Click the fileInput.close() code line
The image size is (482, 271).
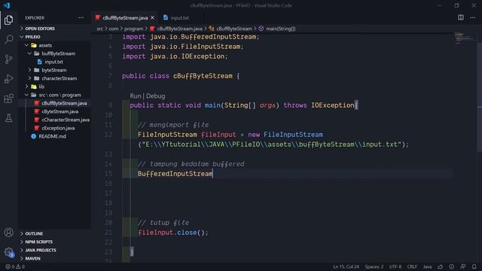click(x=173, y=233)
